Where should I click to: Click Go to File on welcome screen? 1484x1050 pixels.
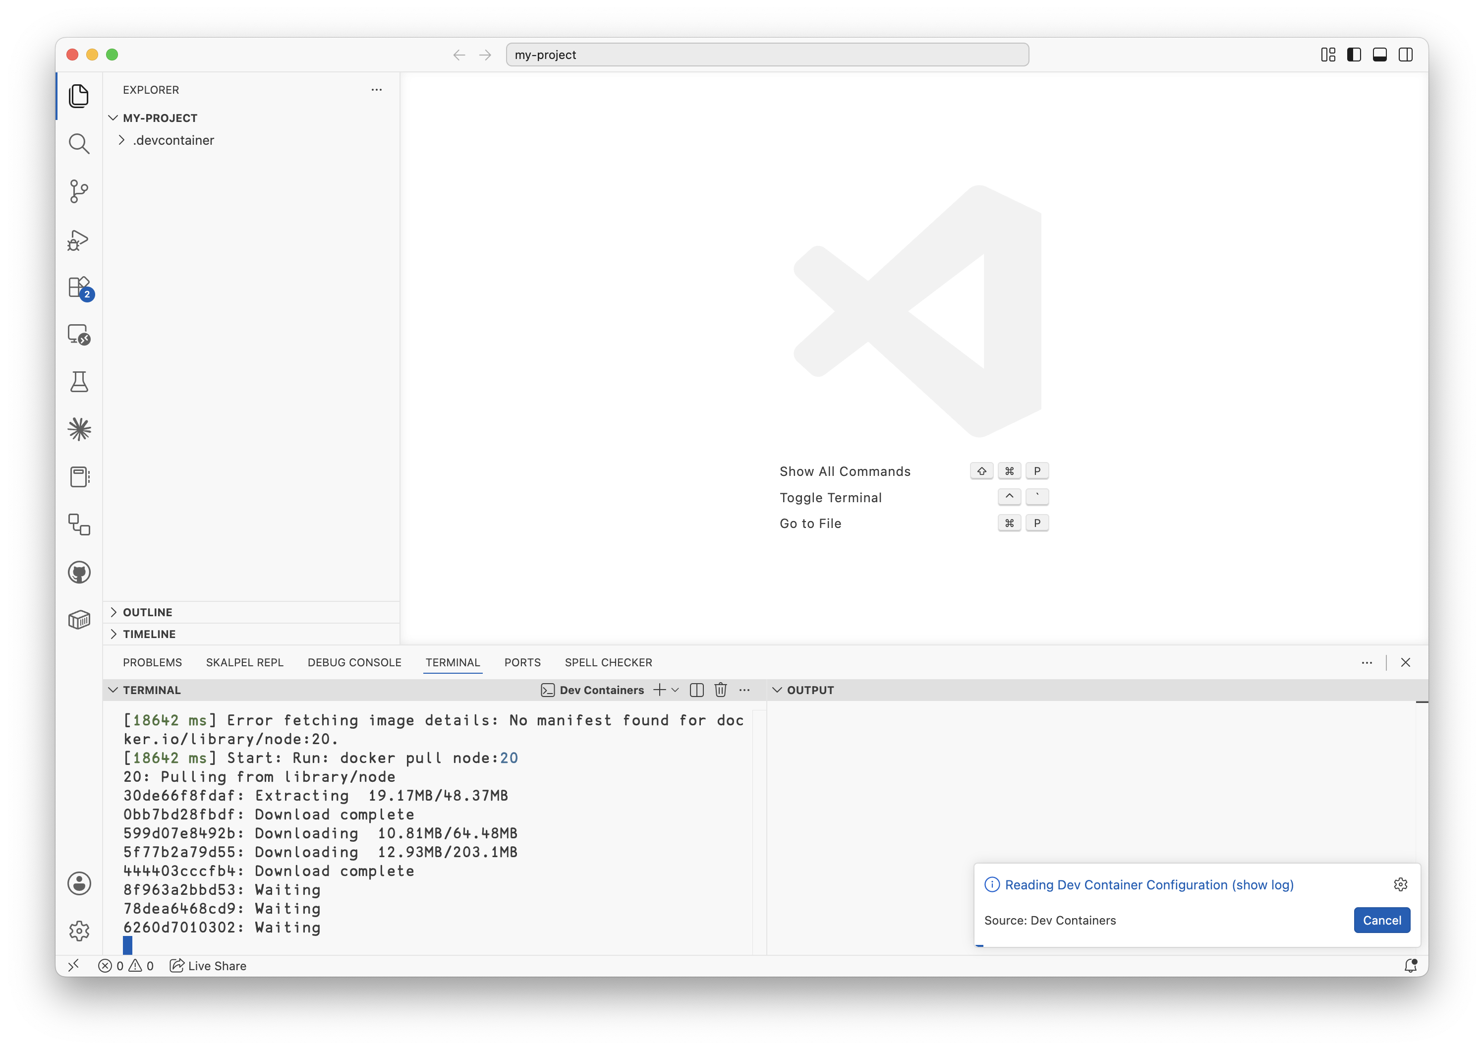tap(810, 524)
